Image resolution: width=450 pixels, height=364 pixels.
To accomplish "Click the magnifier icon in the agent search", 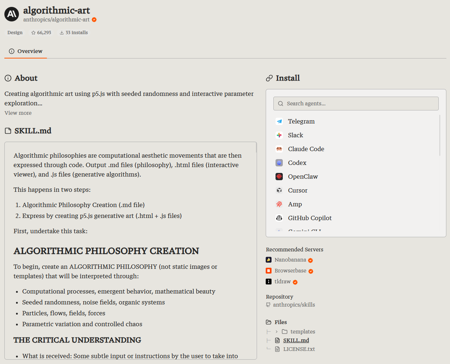I will 281,104.
